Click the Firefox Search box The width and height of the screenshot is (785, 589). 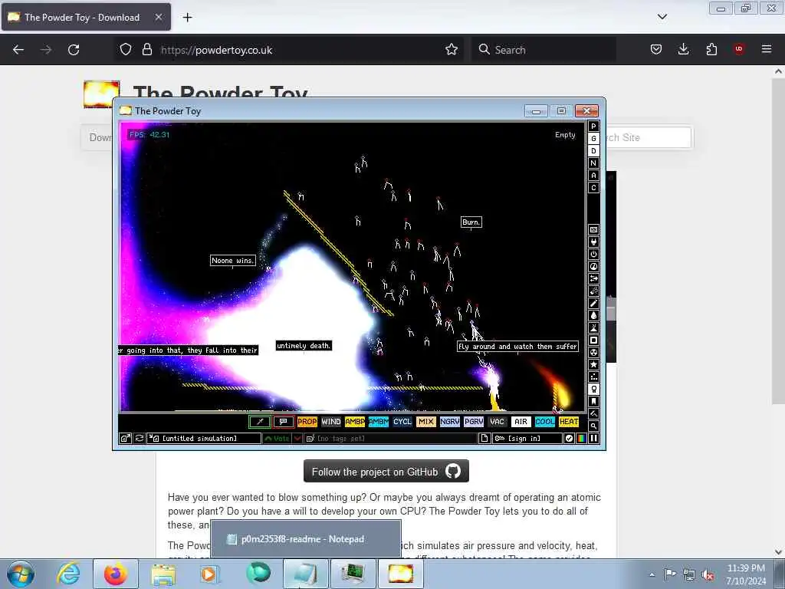[544, 50]
